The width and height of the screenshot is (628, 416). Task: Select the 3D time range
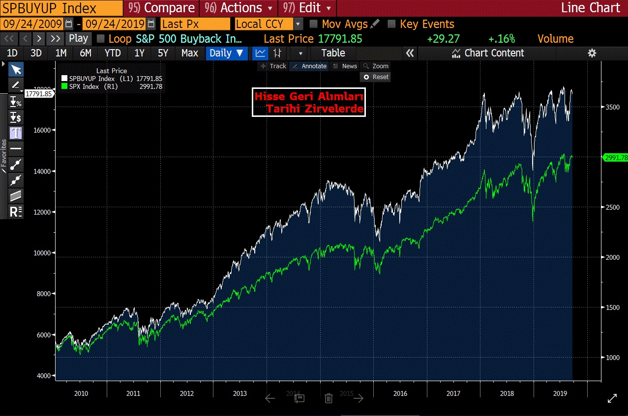tap(36, 53)
